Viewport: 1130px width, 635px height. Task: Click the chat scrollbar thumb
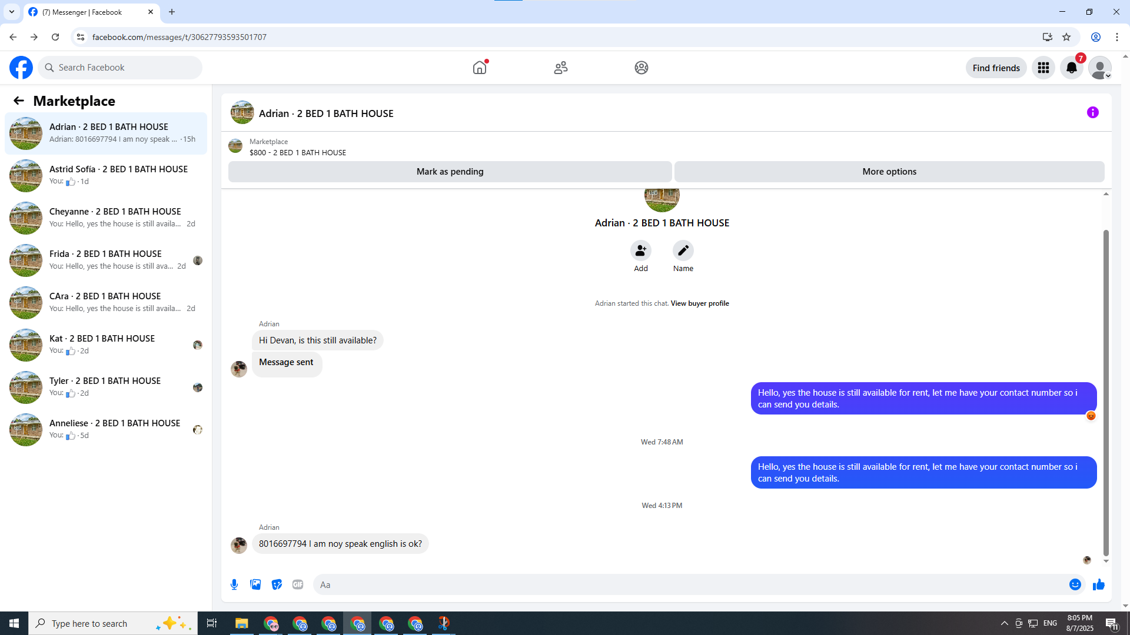1106,393
